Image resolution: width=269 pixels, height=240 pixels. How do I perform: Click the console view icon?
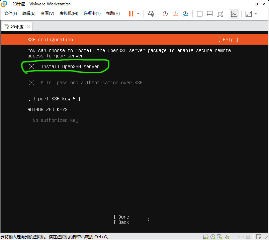click(234, 14)
